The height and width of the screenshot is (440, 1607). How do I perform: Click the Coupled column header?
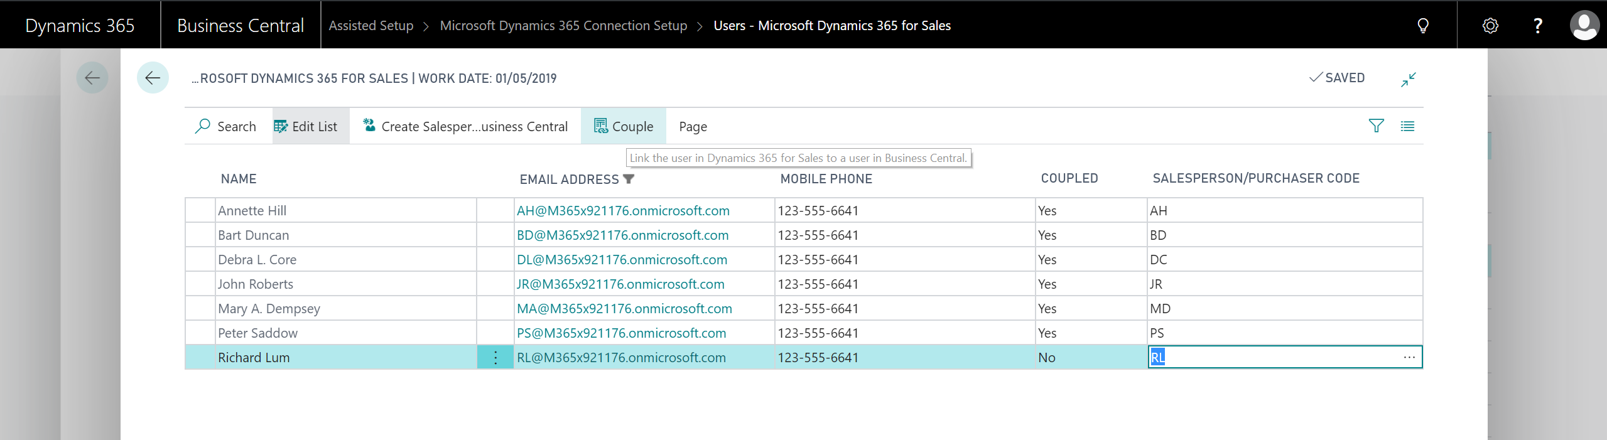pyautogui.click(x=1069, y=178)
